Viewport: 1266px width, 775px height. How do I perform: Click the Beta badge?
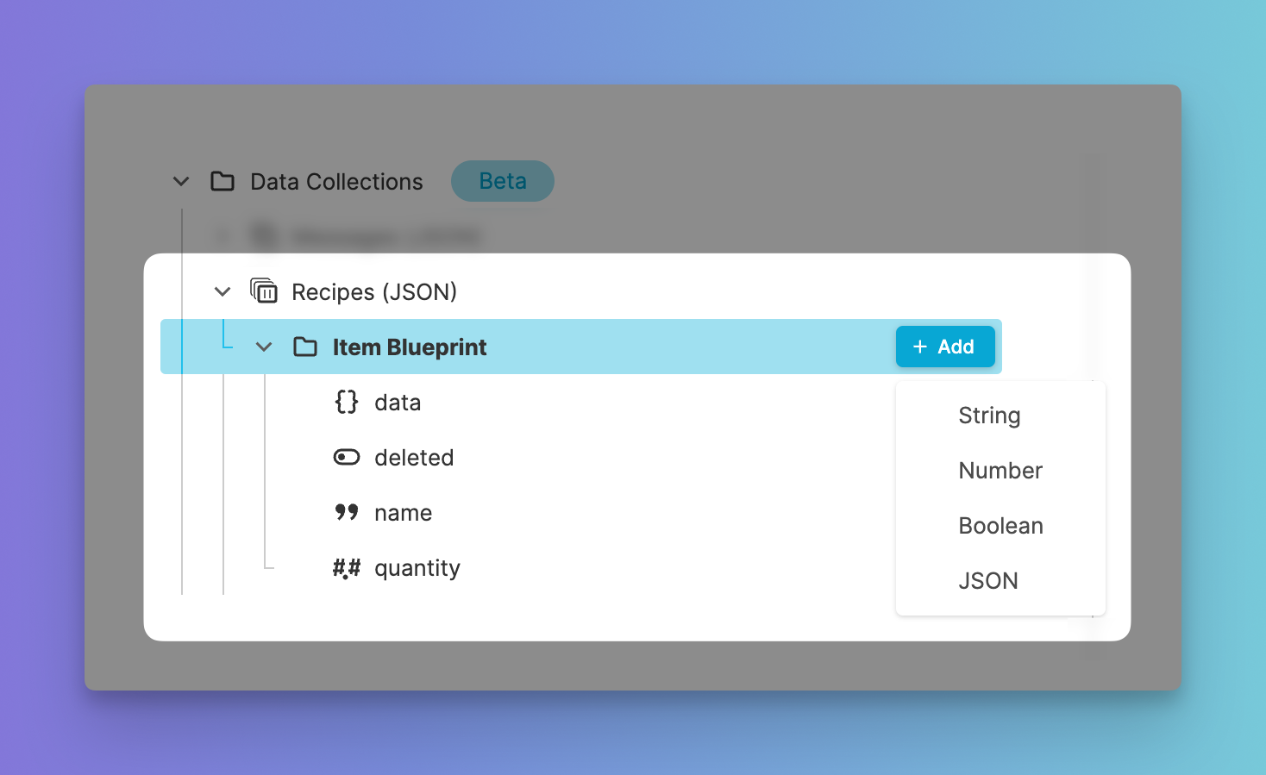503,181
